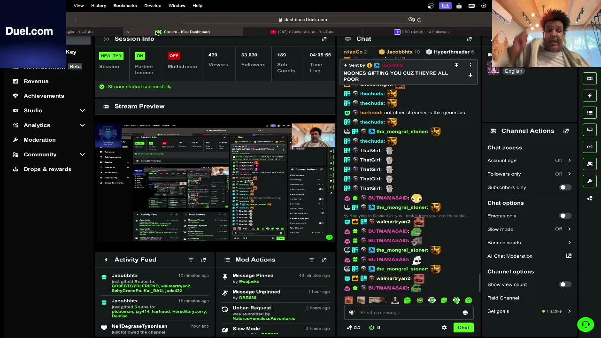Open the Develop menu
Image resolution: width=601 pixels, height=338 pixels.
153,6
